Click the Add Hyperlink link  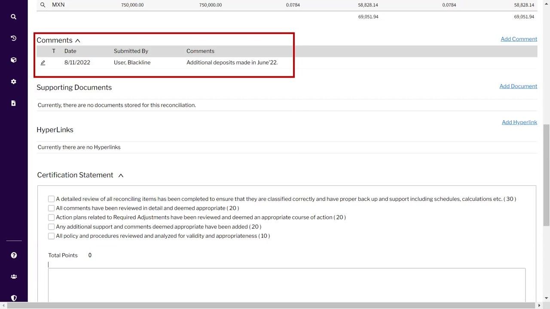pyautogui.click(x=519, y=122)
